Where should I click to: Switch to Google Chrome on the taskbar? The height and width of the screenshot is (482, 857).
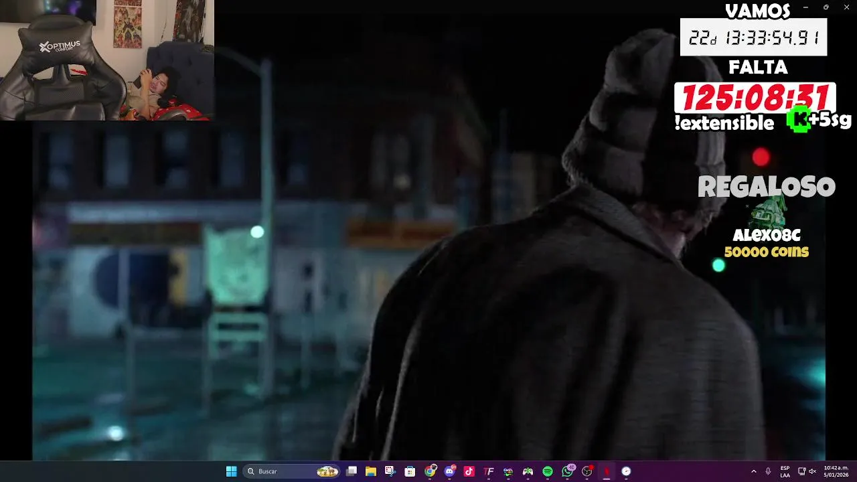[430, 471]
